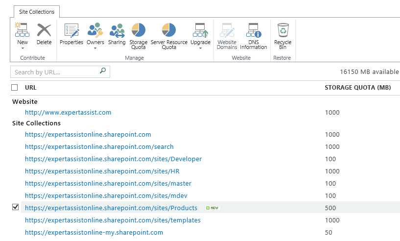Click the Website Domains icon
This screenshot has height=241, width=400.
(x=227, y=30)
